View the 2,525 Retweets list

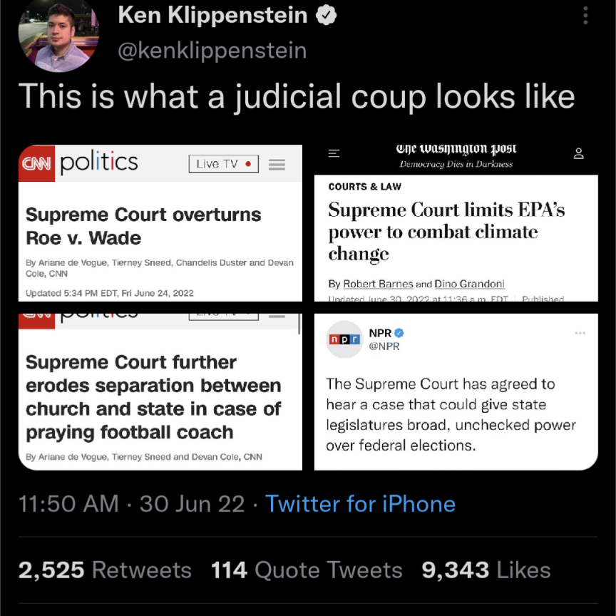coord(105,570)
